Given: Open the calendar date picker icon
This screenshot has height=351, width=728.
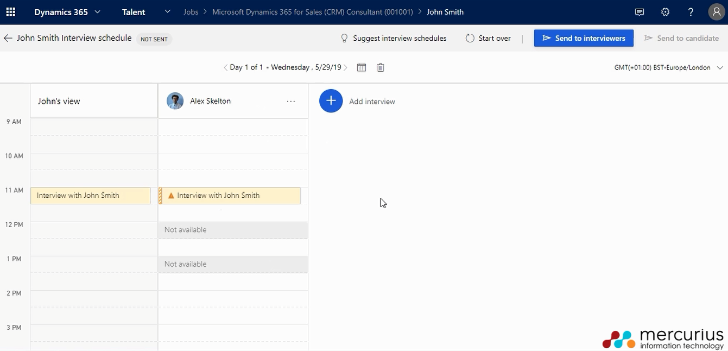Looking at the screenshot, I should pyautogui.click(x=362, y=67).
